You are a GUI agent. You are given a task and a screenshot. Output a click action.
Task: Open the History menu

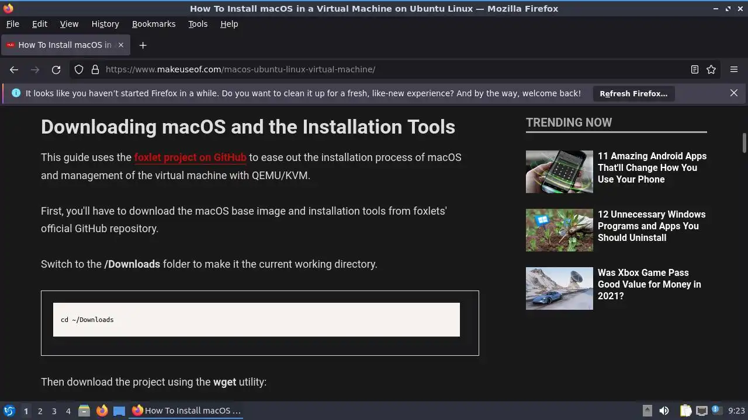105,24
